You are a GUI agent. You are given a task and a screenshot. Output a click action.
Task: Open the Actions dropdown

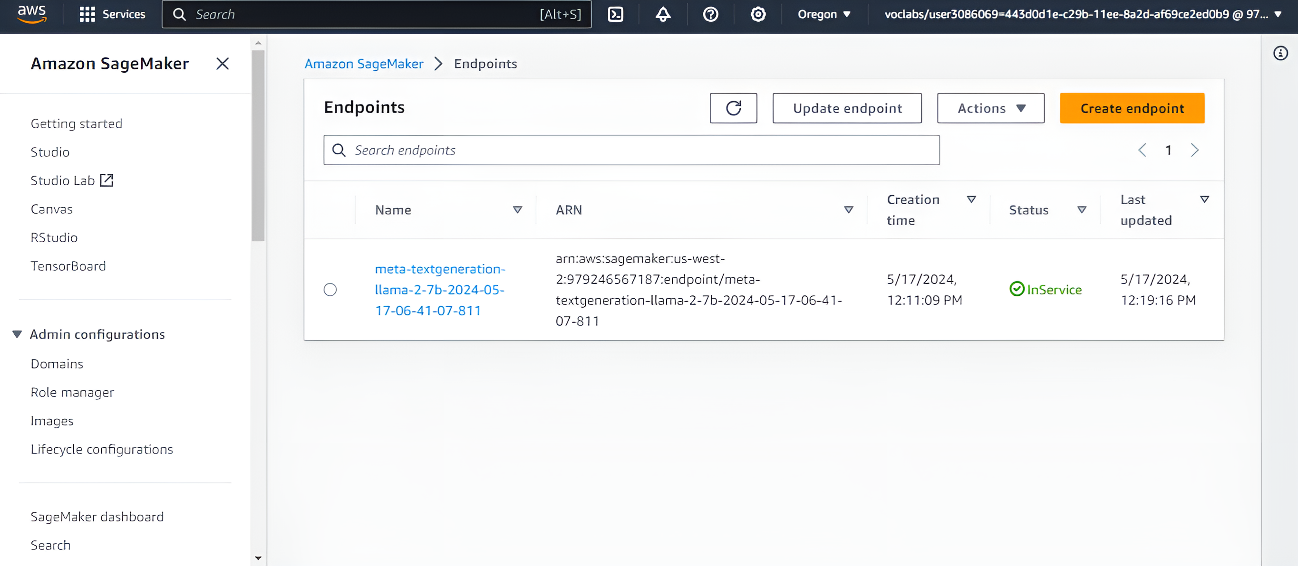pyautogui.click(x=990, y=108)
